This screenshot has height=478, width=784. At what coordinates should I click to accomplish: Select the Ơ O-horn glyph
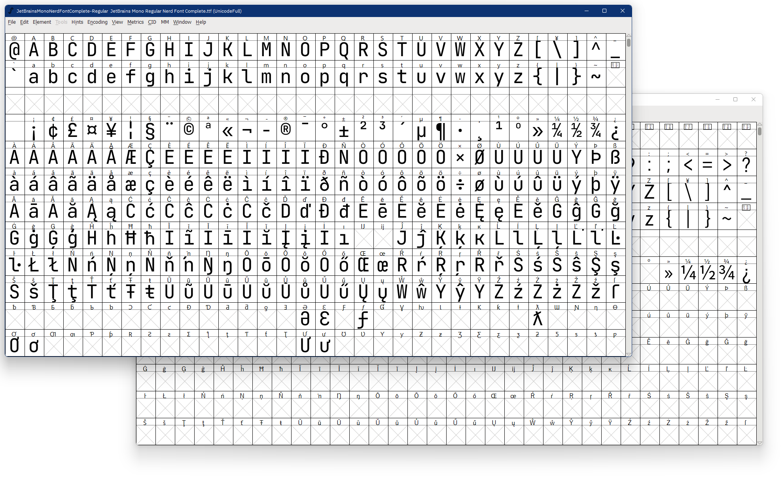click(x=15, y=343)
